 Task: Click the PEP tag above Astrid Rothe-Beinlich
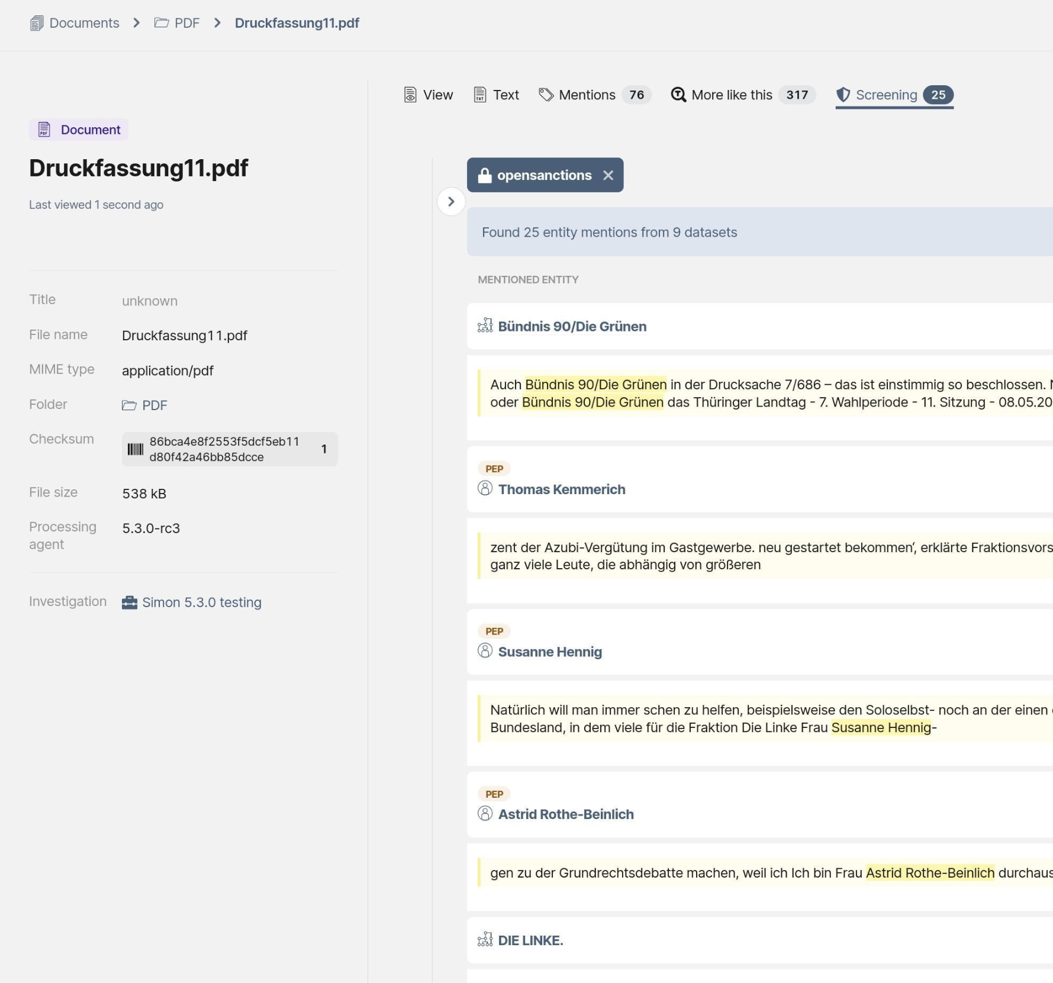pos(494,794)
